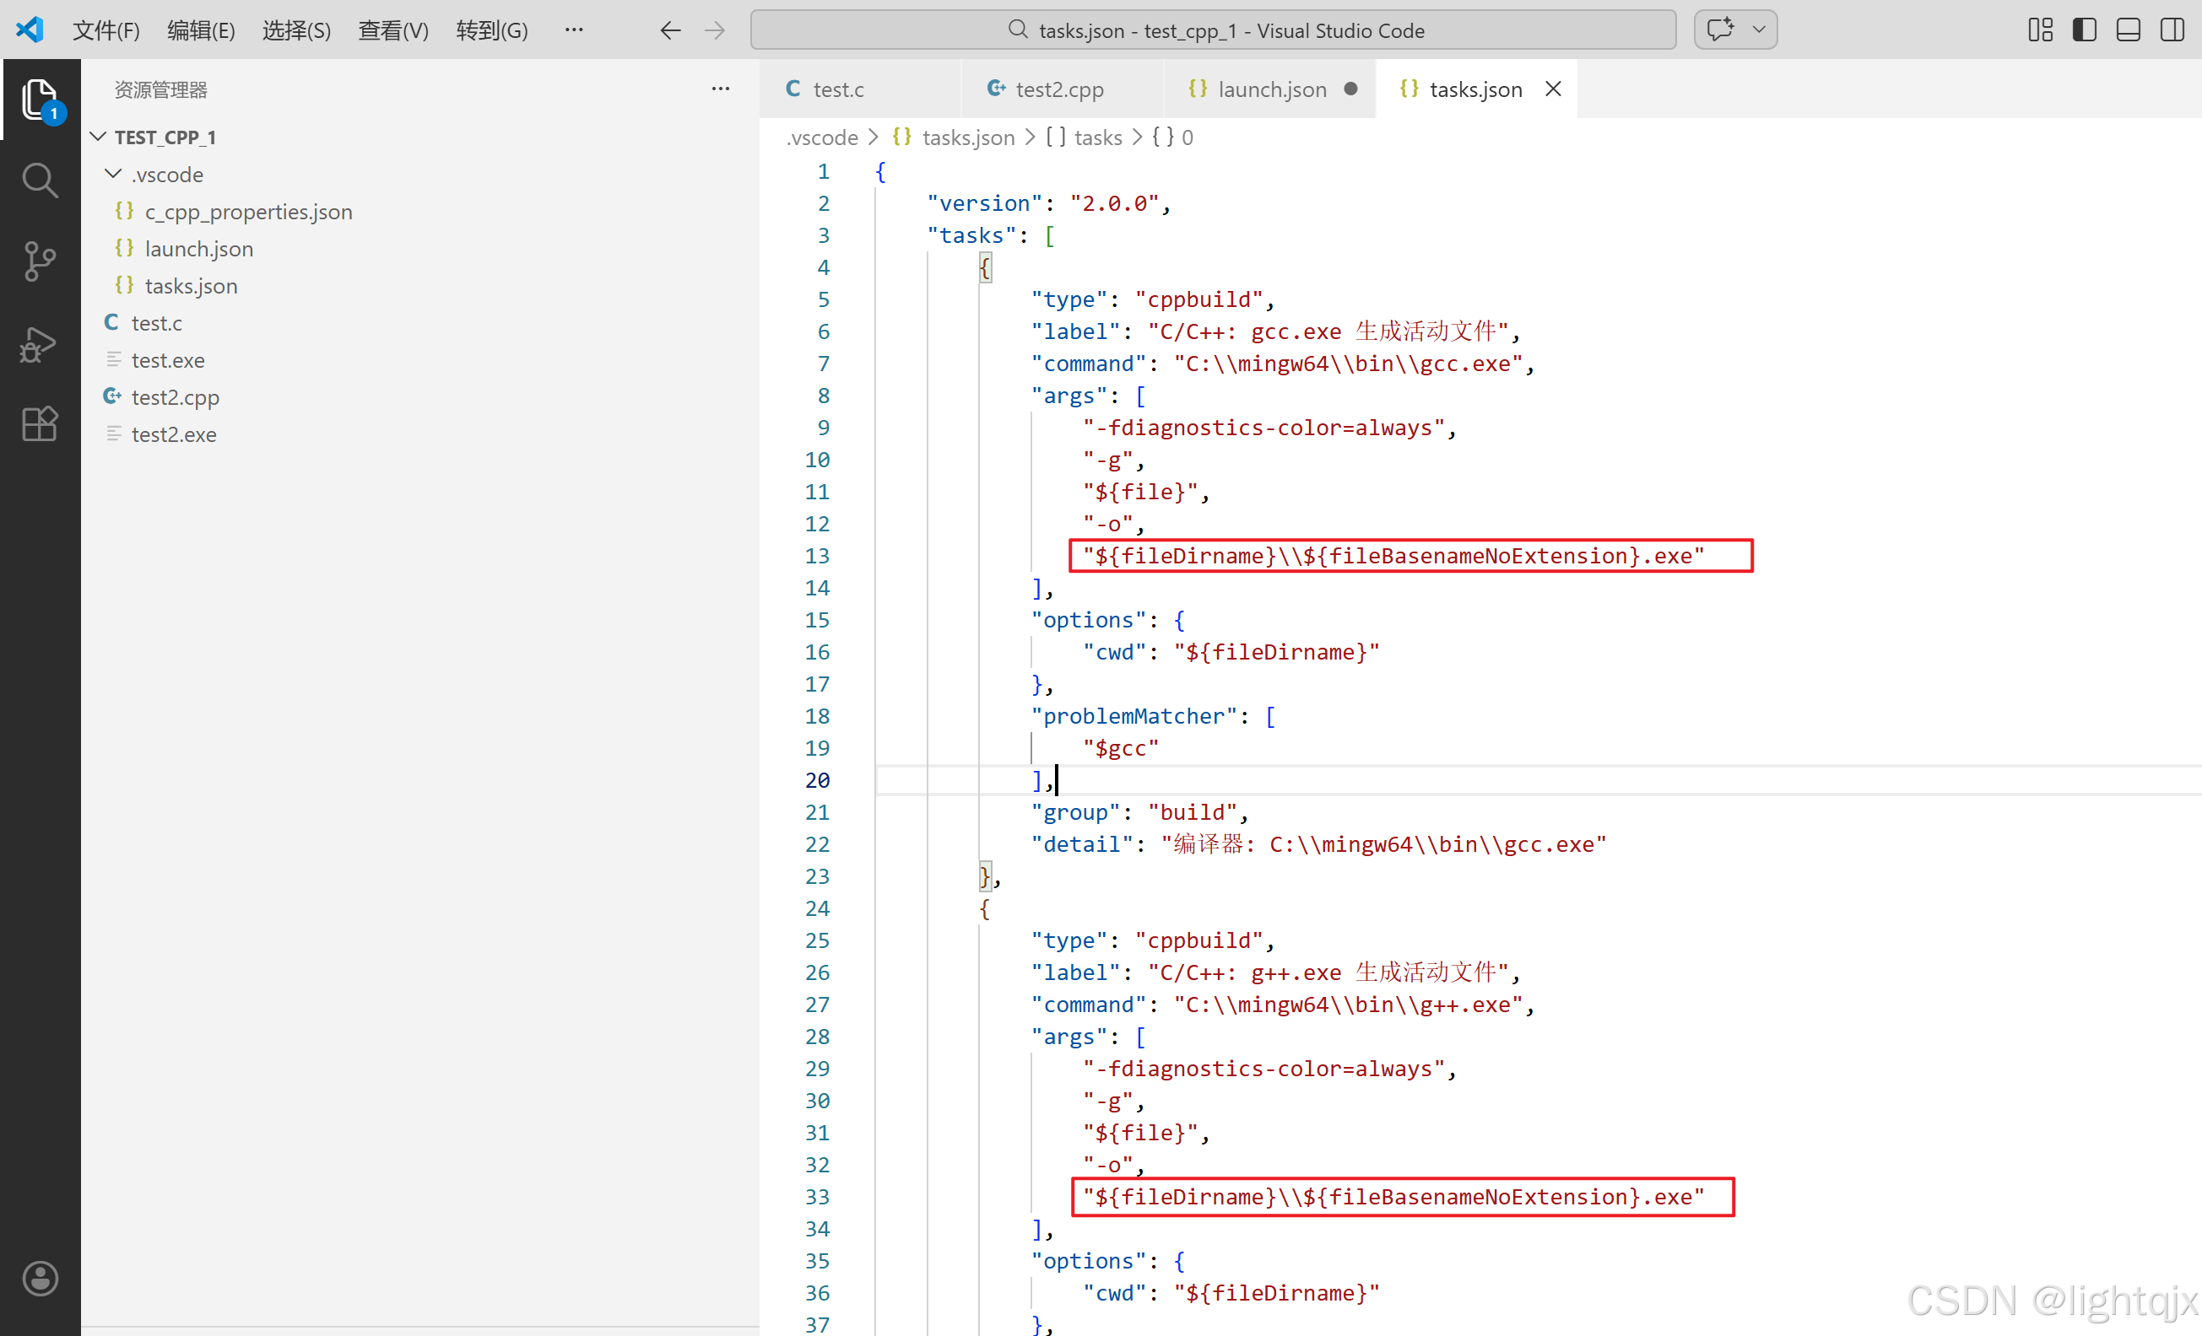Open the Customize Layout icon
Screen dimensions: 2202x1336
click(2040, 30)
